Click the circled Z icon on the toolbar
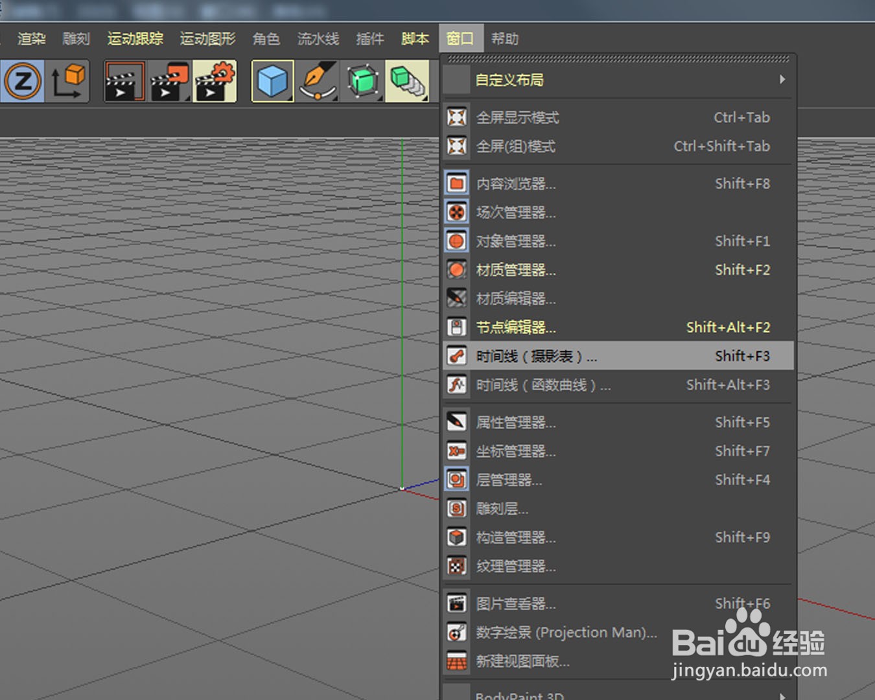Screen dimensions: 875x700 (23, 81)
